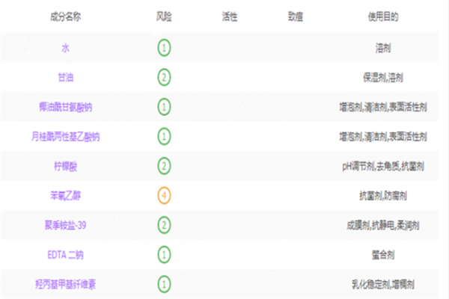Image resolution: width=449 pixels, height=299 pixels.
Task: Click the 风险 column header
Action: coord(163,16)
